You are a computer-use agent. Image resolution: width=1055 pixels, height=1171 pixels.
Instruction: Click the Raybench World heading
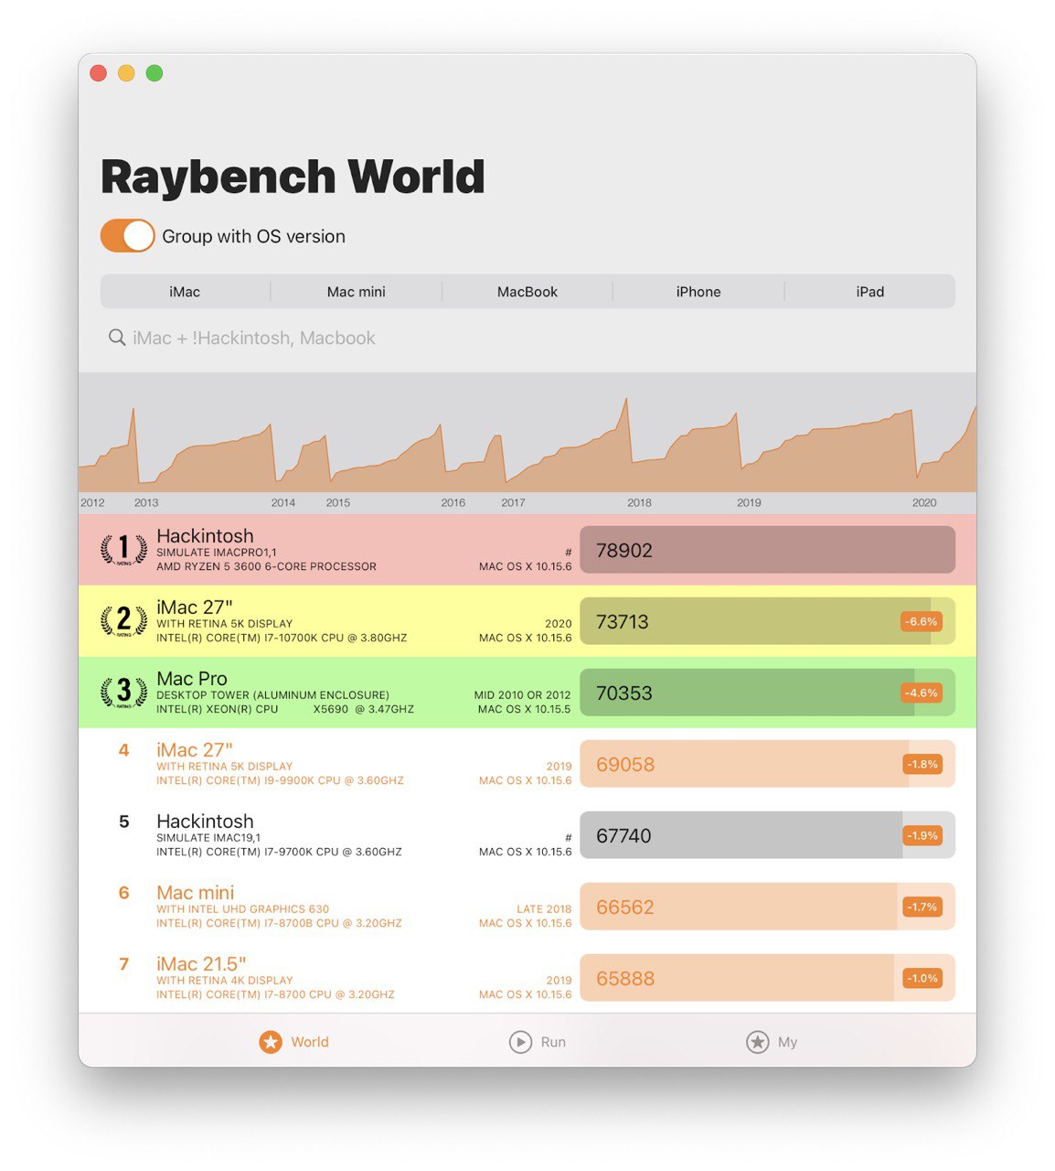coord(293,177)
